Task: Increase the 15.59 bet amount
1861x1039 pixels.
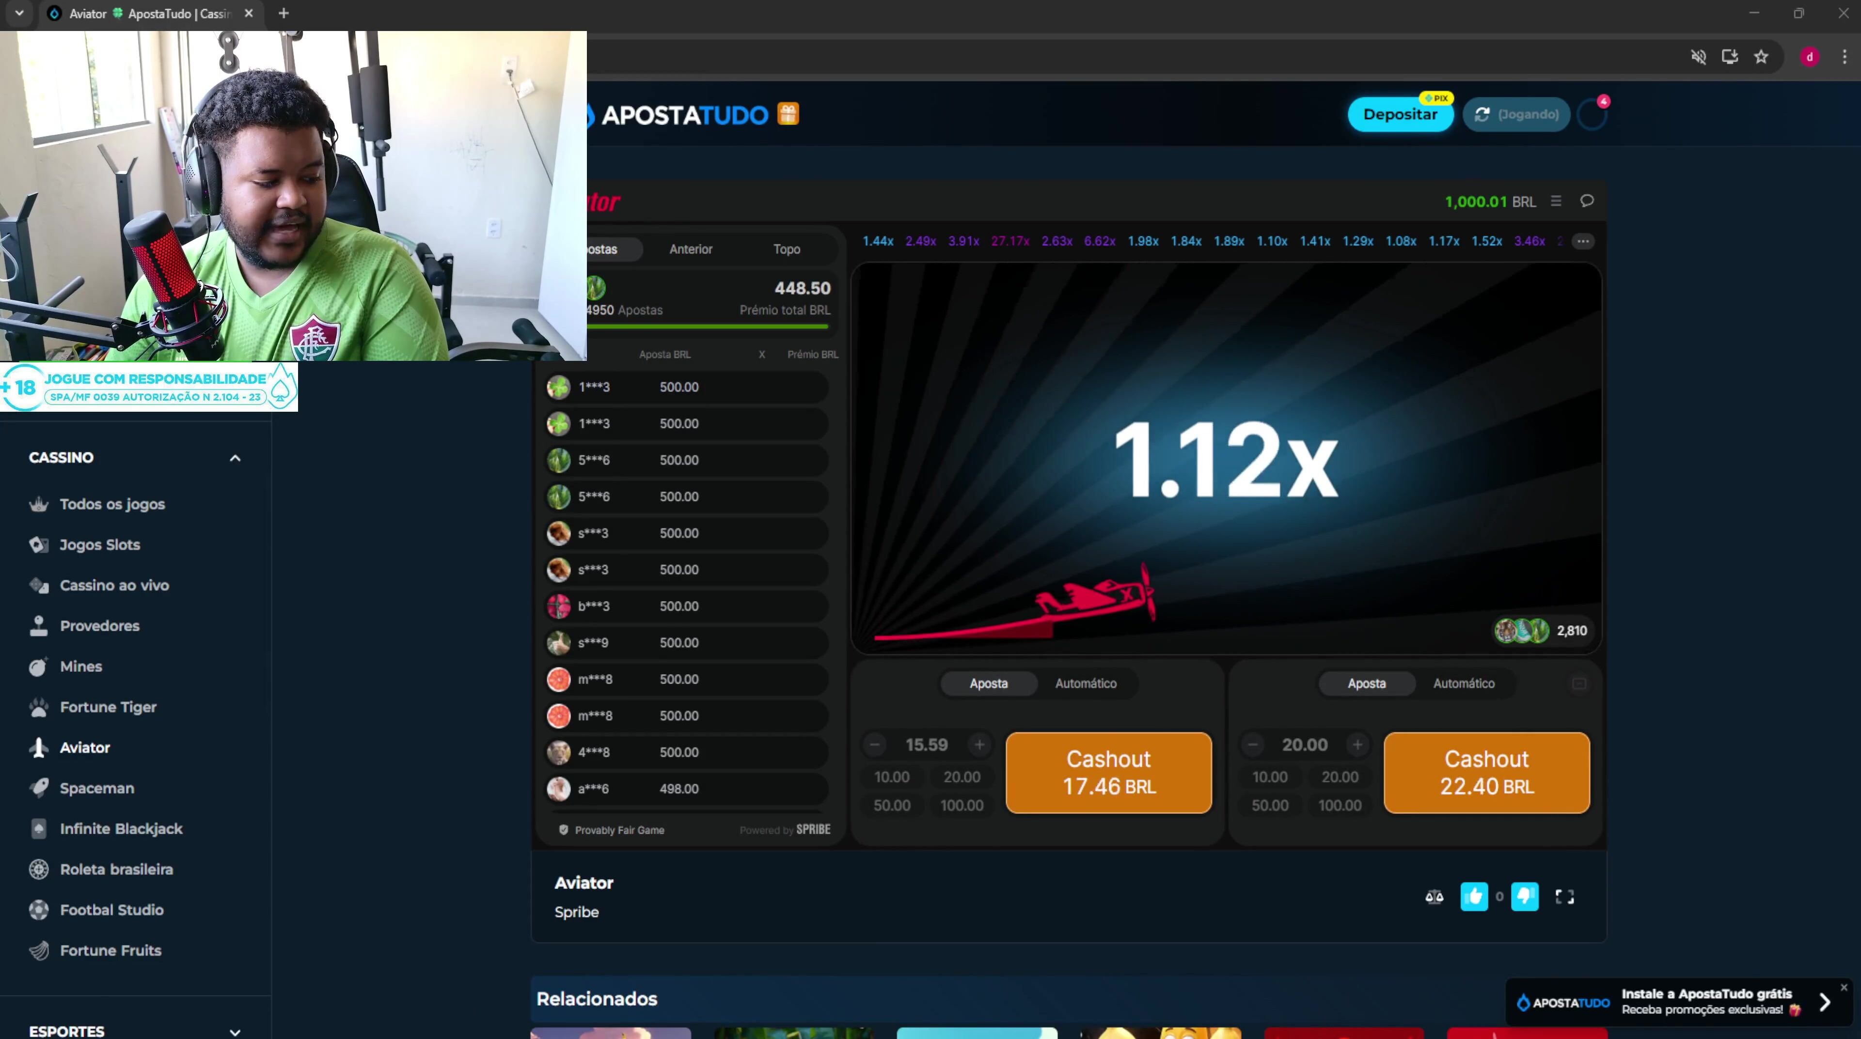Action: (979, 744)
